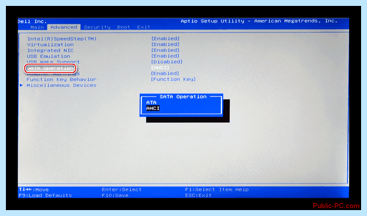Change SATA Operation [AHCI] value

tap(160, 67)
